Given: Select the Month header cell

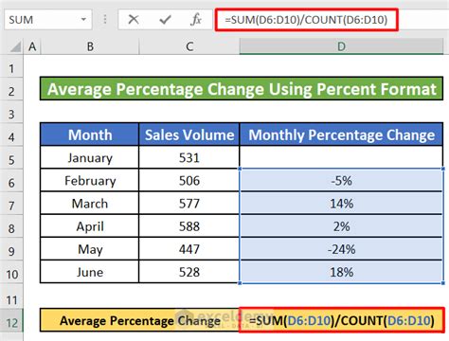Looking at the screenshot, I should (90, 135).
